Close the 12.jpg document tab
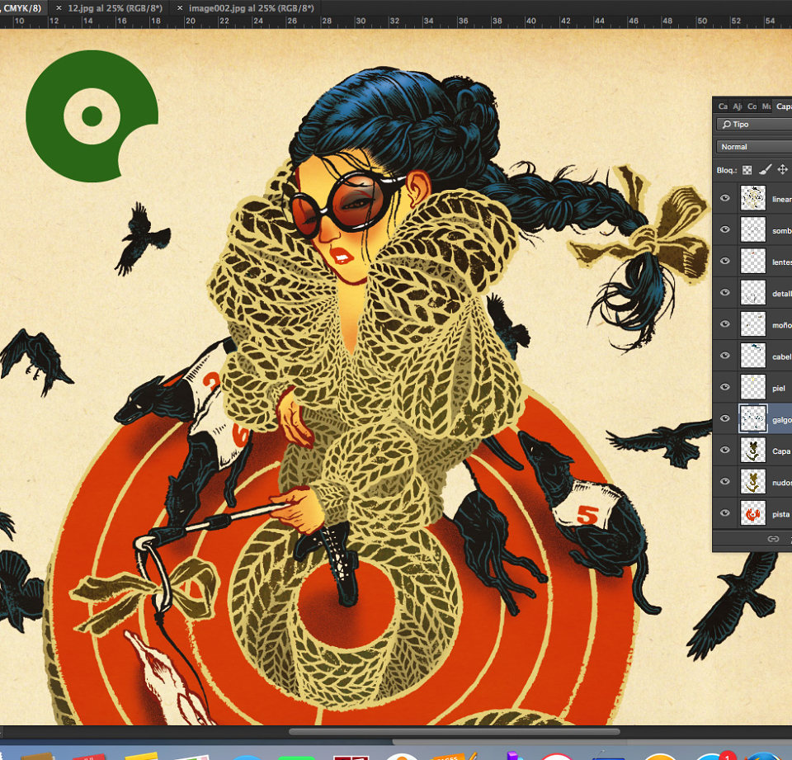 [59, 8]
